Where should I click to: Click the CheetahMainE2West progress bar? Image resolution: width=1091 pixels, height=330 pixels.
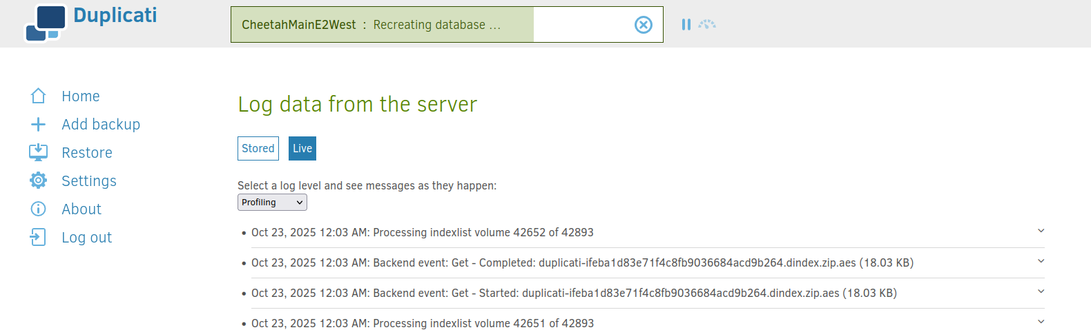click(x=382, y=25)
